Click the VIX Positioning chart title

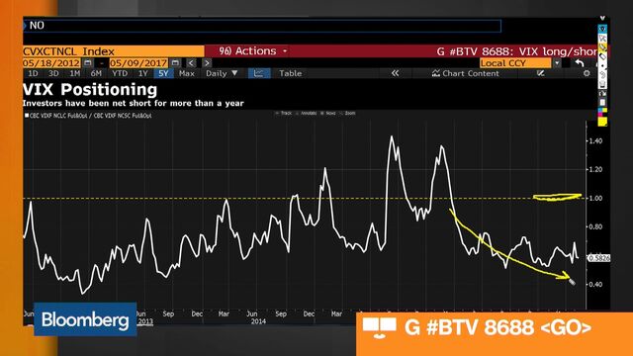[x=90, y=90]
